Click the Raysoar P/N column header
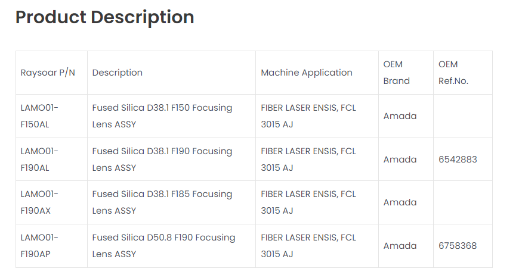This screenshot has width=522, height=278. coord(48,73)
